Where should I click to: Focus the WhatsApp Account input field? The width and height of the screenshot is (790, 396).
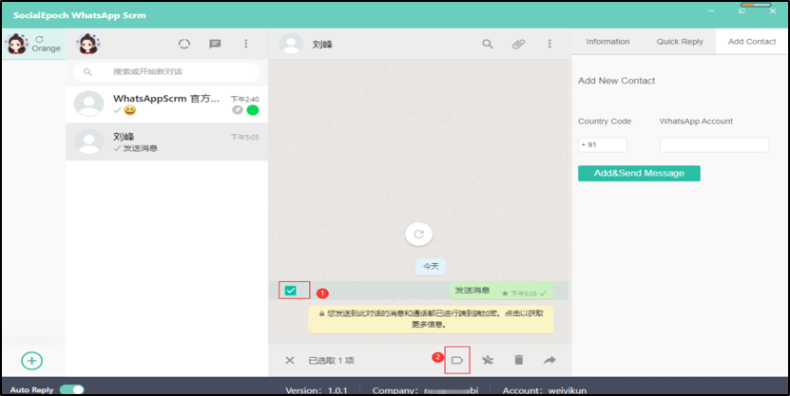[715, 145]
